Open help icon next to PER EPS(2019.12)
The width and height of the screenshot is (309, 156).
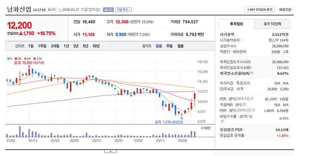coord(252,99)
